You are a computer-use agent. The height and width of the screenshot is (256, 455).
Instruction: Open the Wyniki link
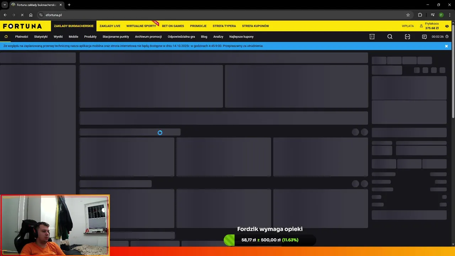point(58,37)
